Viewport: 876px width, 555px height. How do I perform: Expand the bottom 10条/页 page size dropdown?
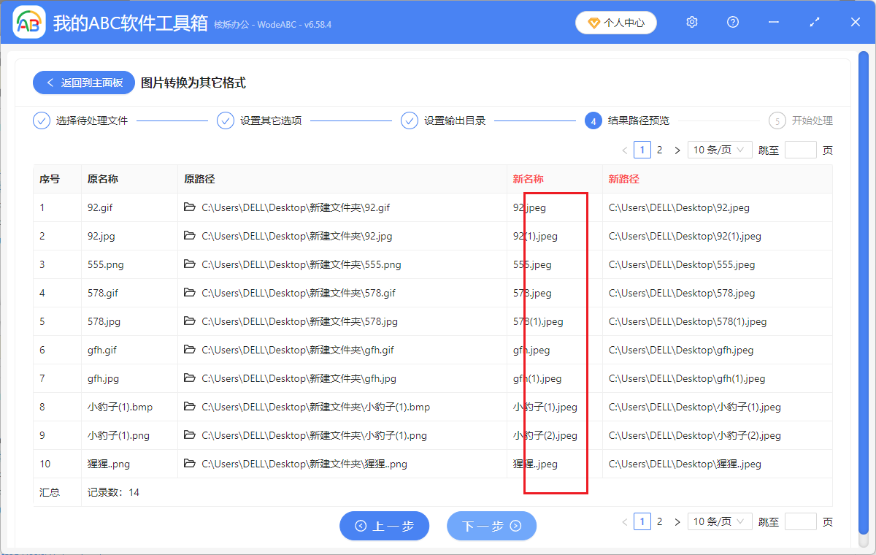tap(720, 521)
